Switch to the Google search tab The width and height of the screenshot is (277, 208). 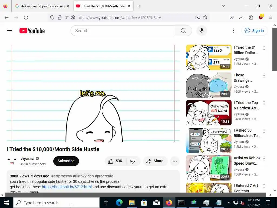pyautogui.click(x=42, y=6)
